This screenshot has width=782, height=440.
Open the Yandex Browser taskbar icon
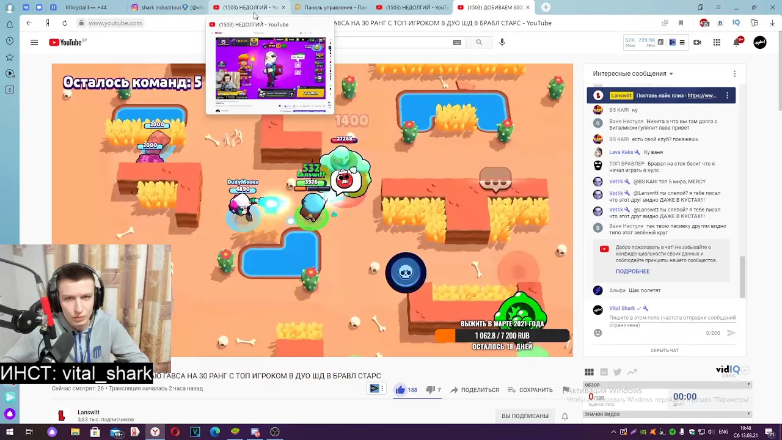click(x=155, y=432)
